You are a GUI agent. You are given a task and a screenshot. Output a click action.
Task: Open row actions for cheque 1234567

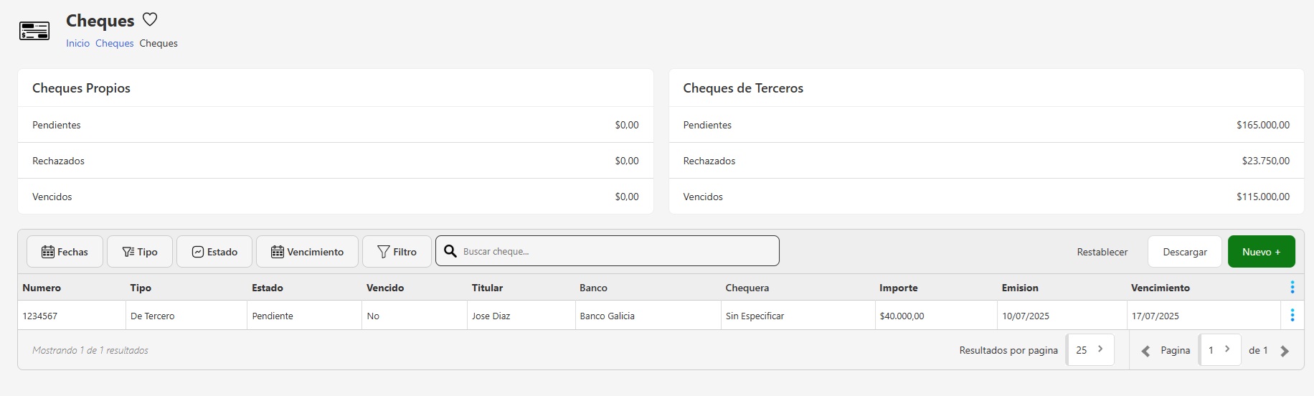point(1292,315)
